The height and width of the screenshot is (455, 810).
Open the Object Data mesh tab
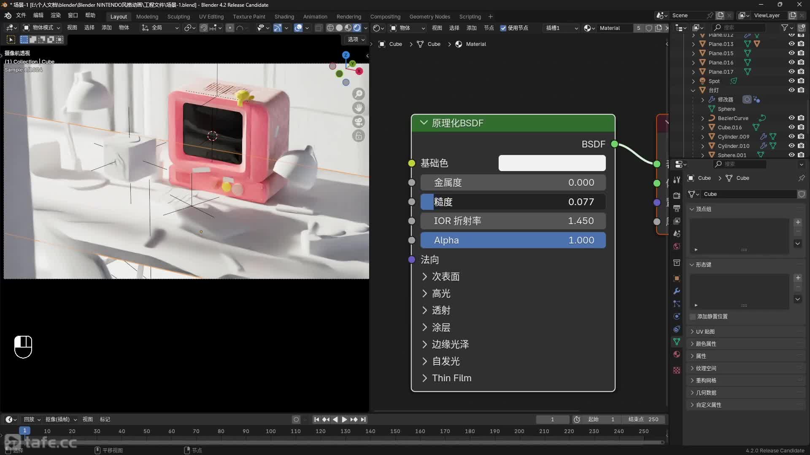[x=677, y=342]
